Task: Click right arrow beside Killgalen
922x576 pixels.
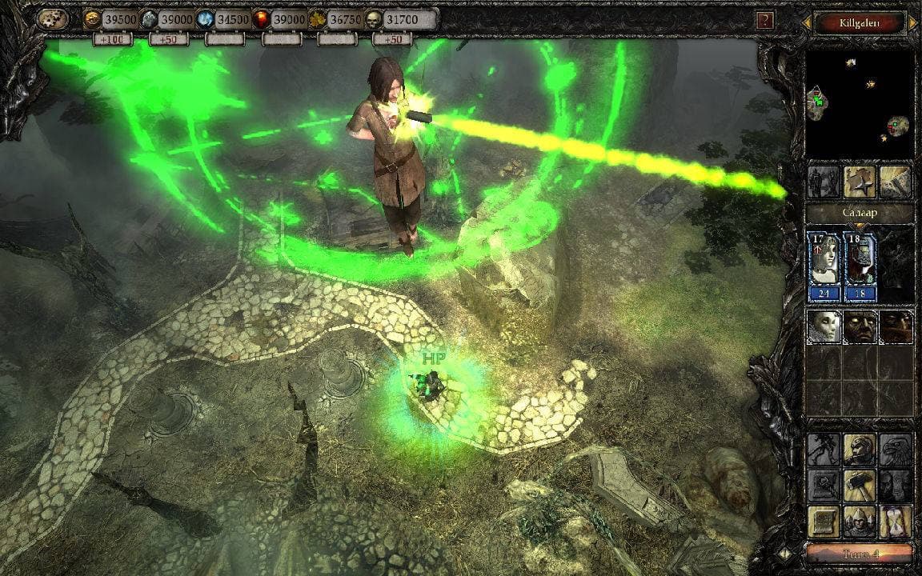Action: point(914,22)
